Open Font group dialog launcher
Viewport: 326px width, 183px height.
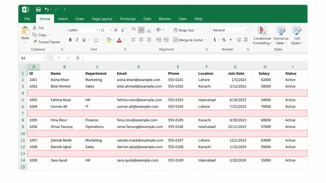(x=125, y=49)
